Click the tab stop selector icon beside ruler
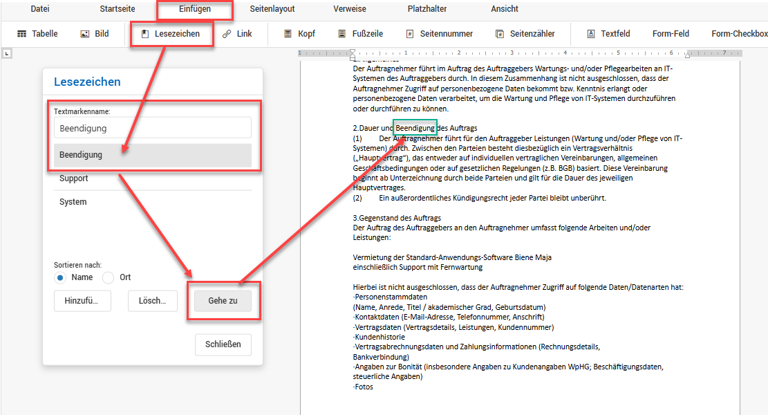This screenshot has width=768, height=415. click(x=7, y=53)
